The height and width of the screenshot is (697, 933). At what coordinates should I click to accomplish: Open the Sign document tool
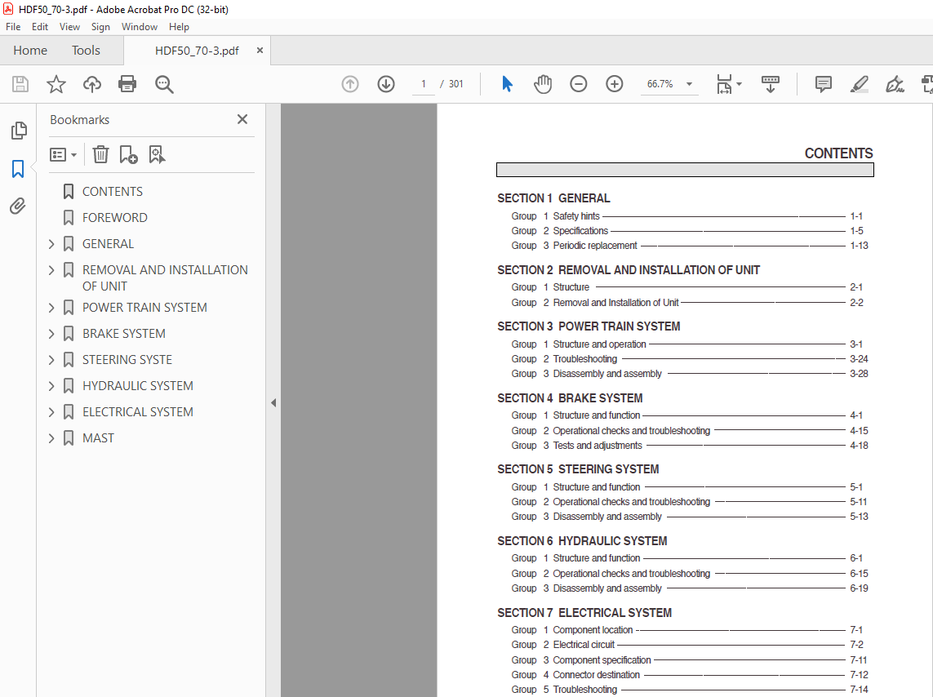pyautogui.click(x=895, y=84)
